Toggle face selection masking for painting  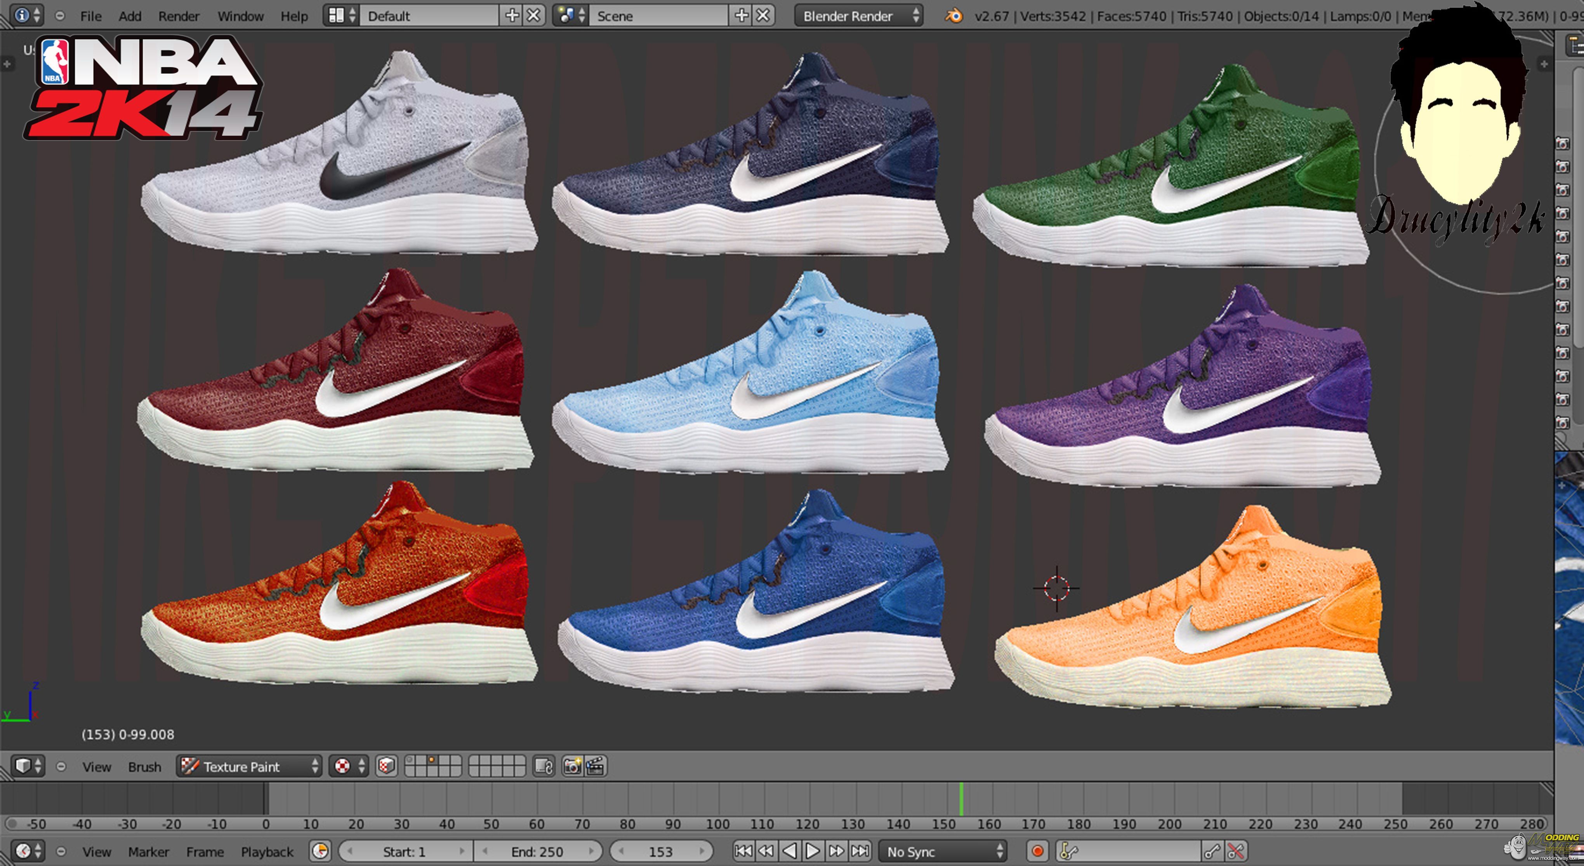pos(386,766)
